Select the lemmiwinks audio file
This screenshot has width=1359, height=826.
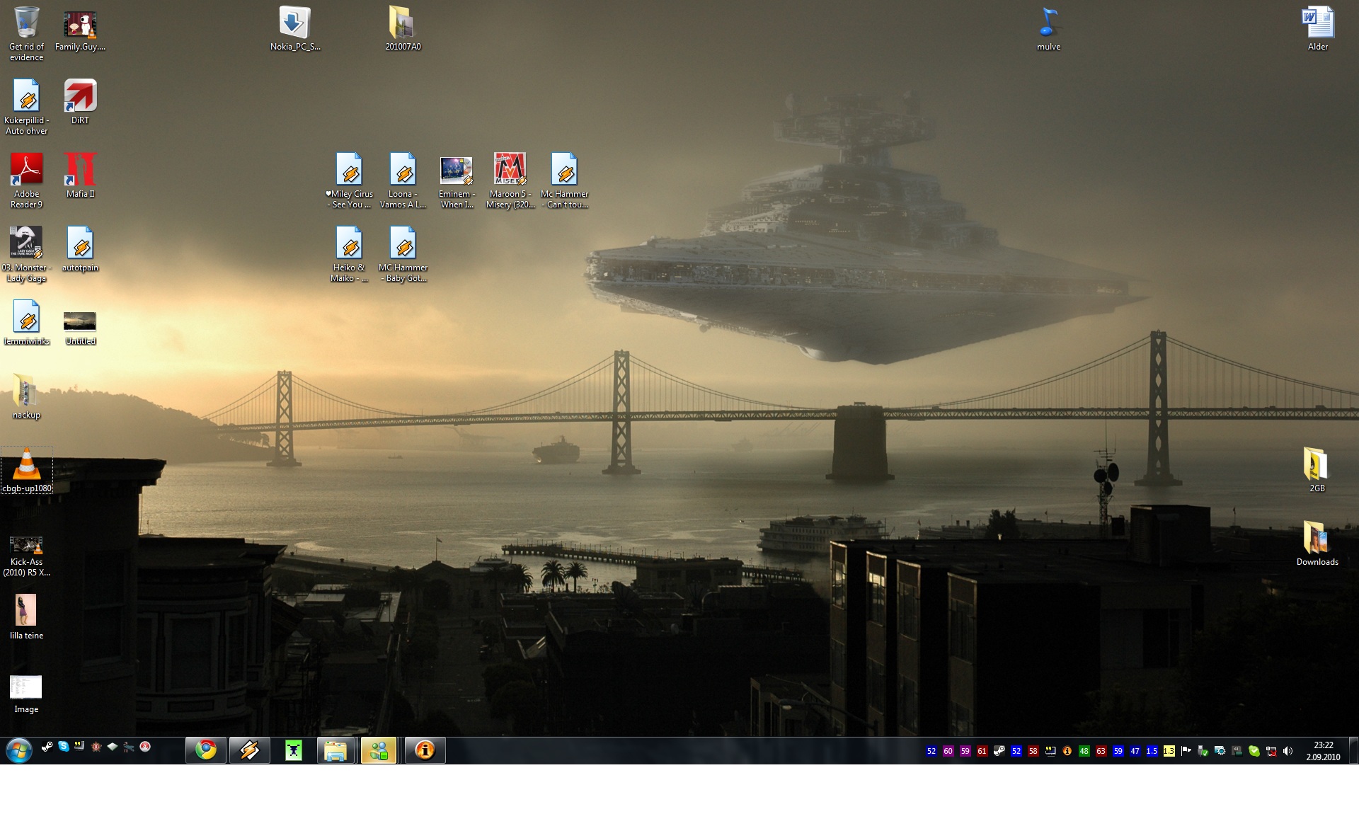coord(26,323)
